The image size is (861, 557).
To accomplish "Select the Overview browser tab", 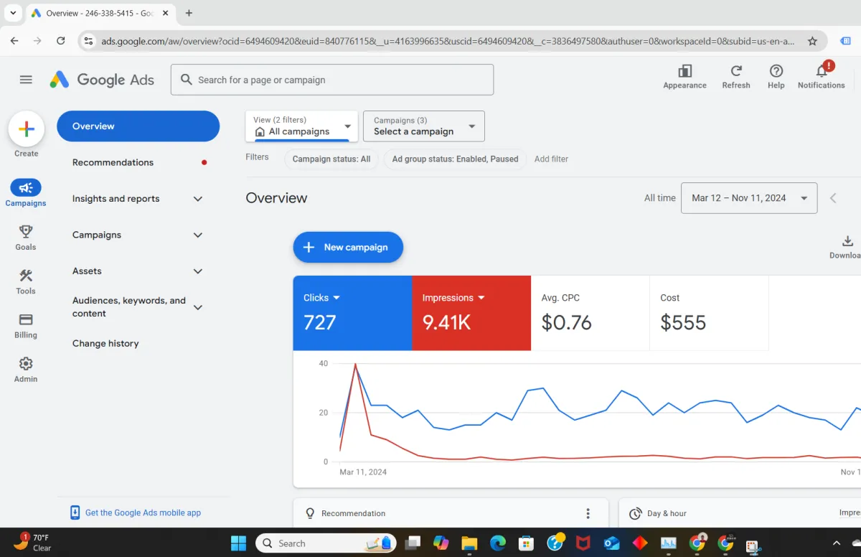I will tap(99, 13).
